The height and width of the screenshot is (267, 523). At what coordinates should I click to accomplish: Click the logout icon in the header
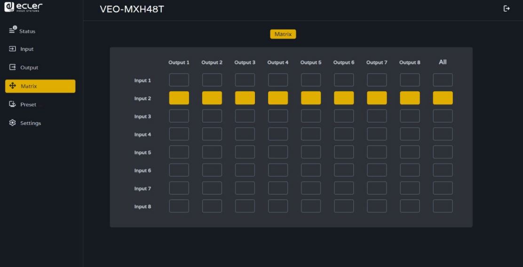click(507, 8)
